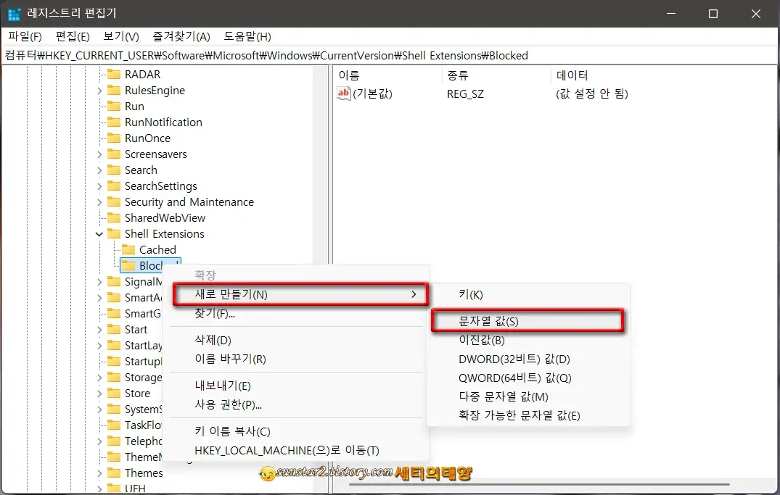
Task: Click the Cached folder icon
Action: click(x=127, y=249)
